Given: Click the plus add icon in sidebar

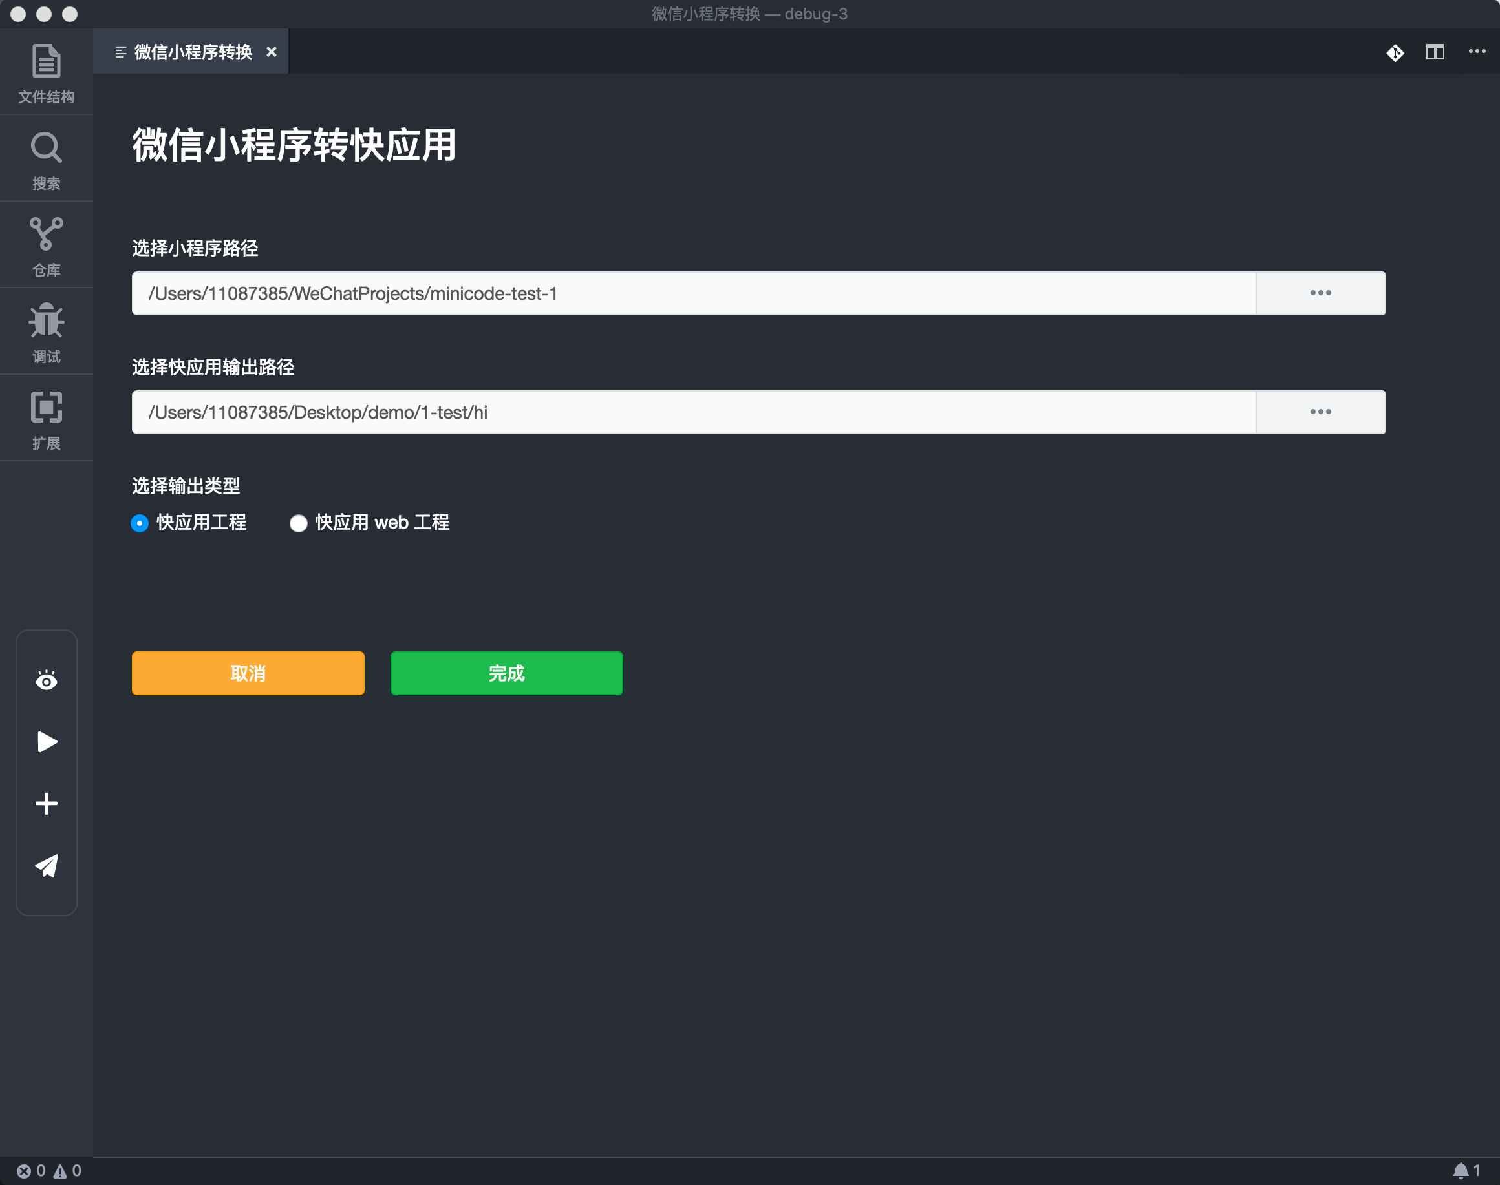Looking at the screenshot, I should [47, 803].
